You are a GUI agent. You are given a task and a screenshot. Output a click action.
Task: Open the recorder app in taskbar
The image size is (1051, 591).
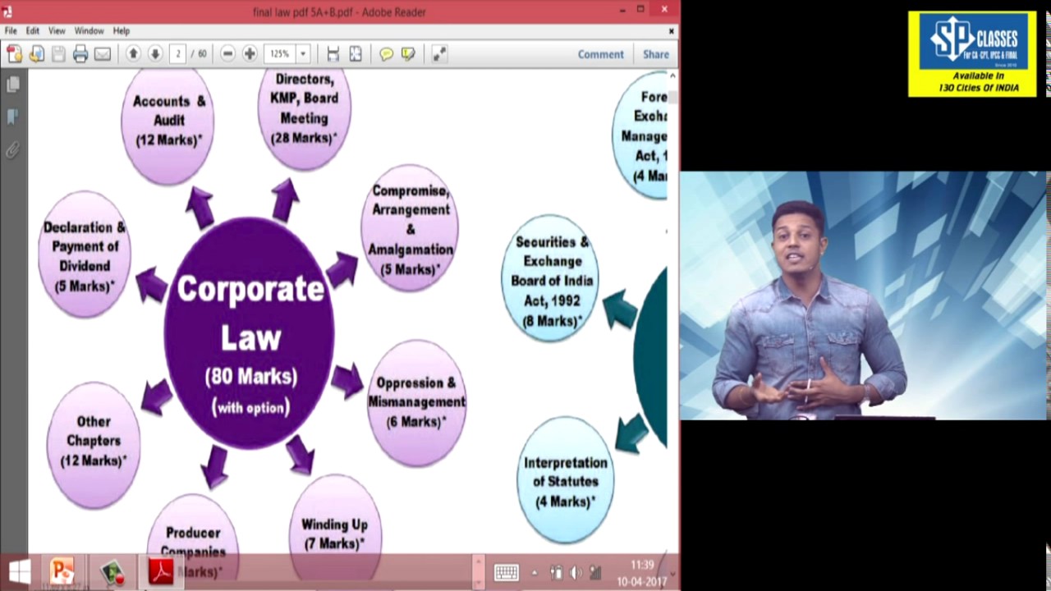point(112,571)
